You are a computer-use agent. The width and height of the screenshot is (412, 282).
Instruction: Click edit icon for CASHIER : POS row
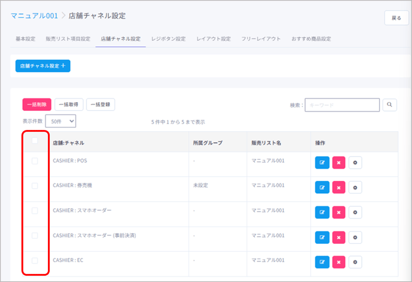point(322,163)
